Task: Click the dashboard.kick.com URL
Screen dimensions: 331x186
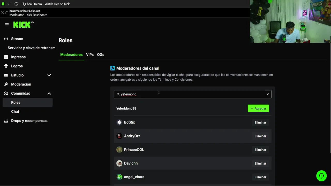Action: [x=25, y=11]
